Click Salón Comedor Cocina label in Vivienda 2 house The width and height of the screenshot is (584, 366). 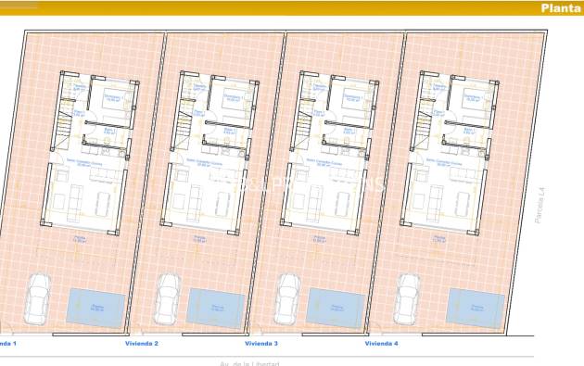coord(204,162)
